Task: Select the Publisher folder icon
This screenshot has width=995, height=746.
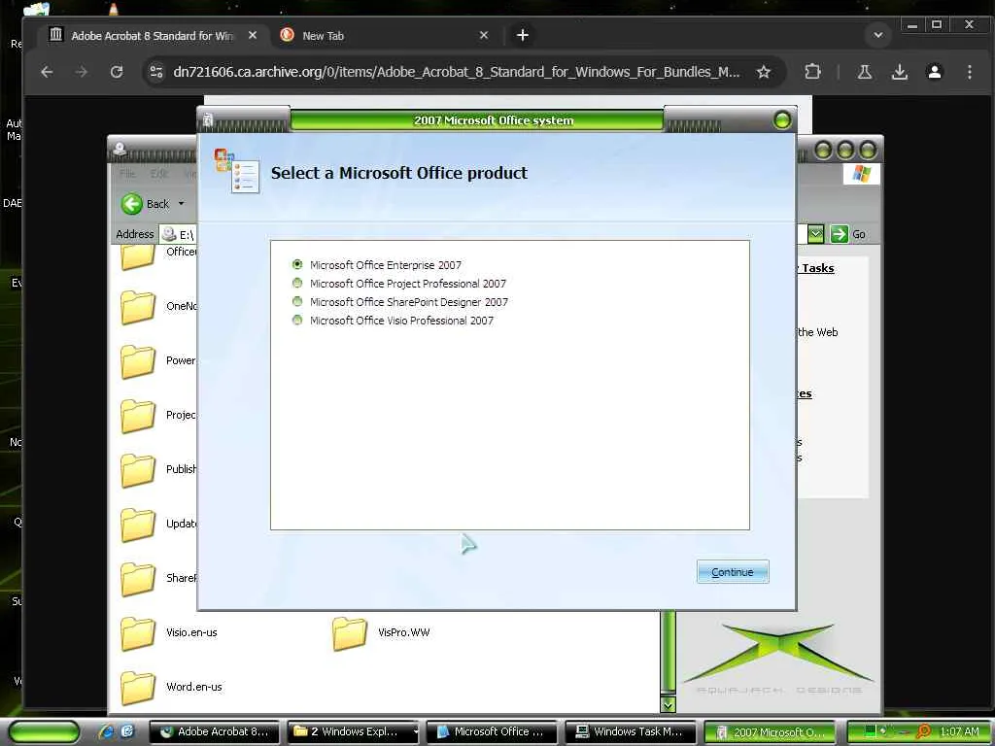Action: coord(138,469)
